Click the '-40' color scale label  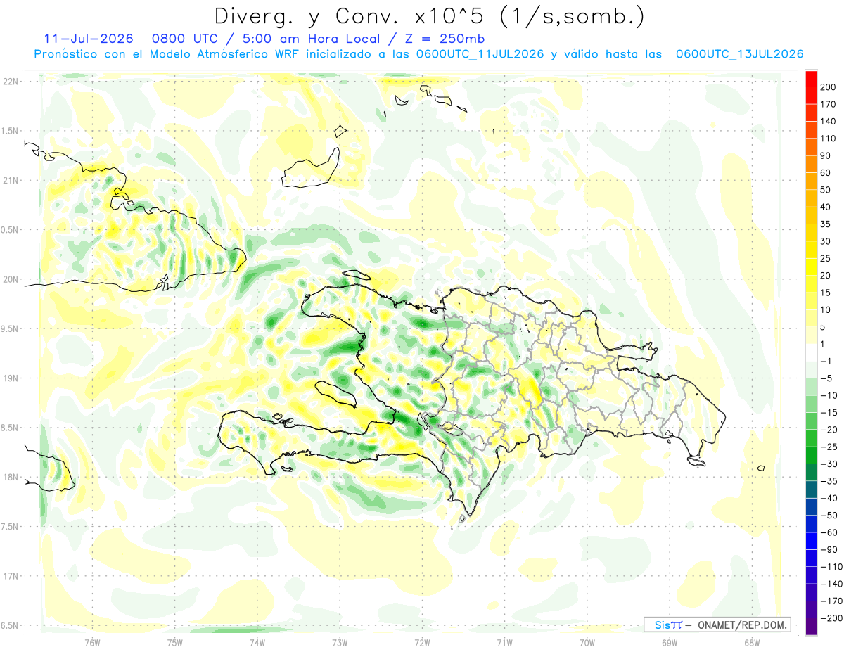coord(831,498)
